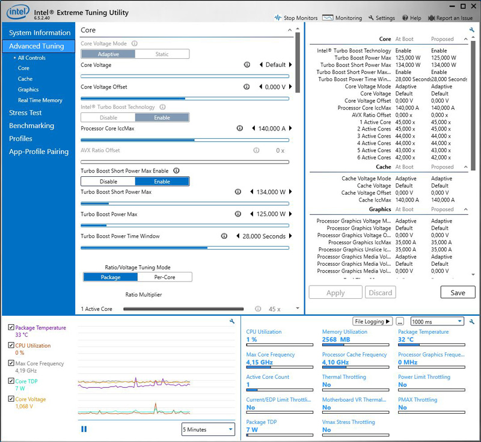This screenshot has height=442, width=481.
Task: Click info icon for Turbo Boost Power Max
Action: [237, 214]
